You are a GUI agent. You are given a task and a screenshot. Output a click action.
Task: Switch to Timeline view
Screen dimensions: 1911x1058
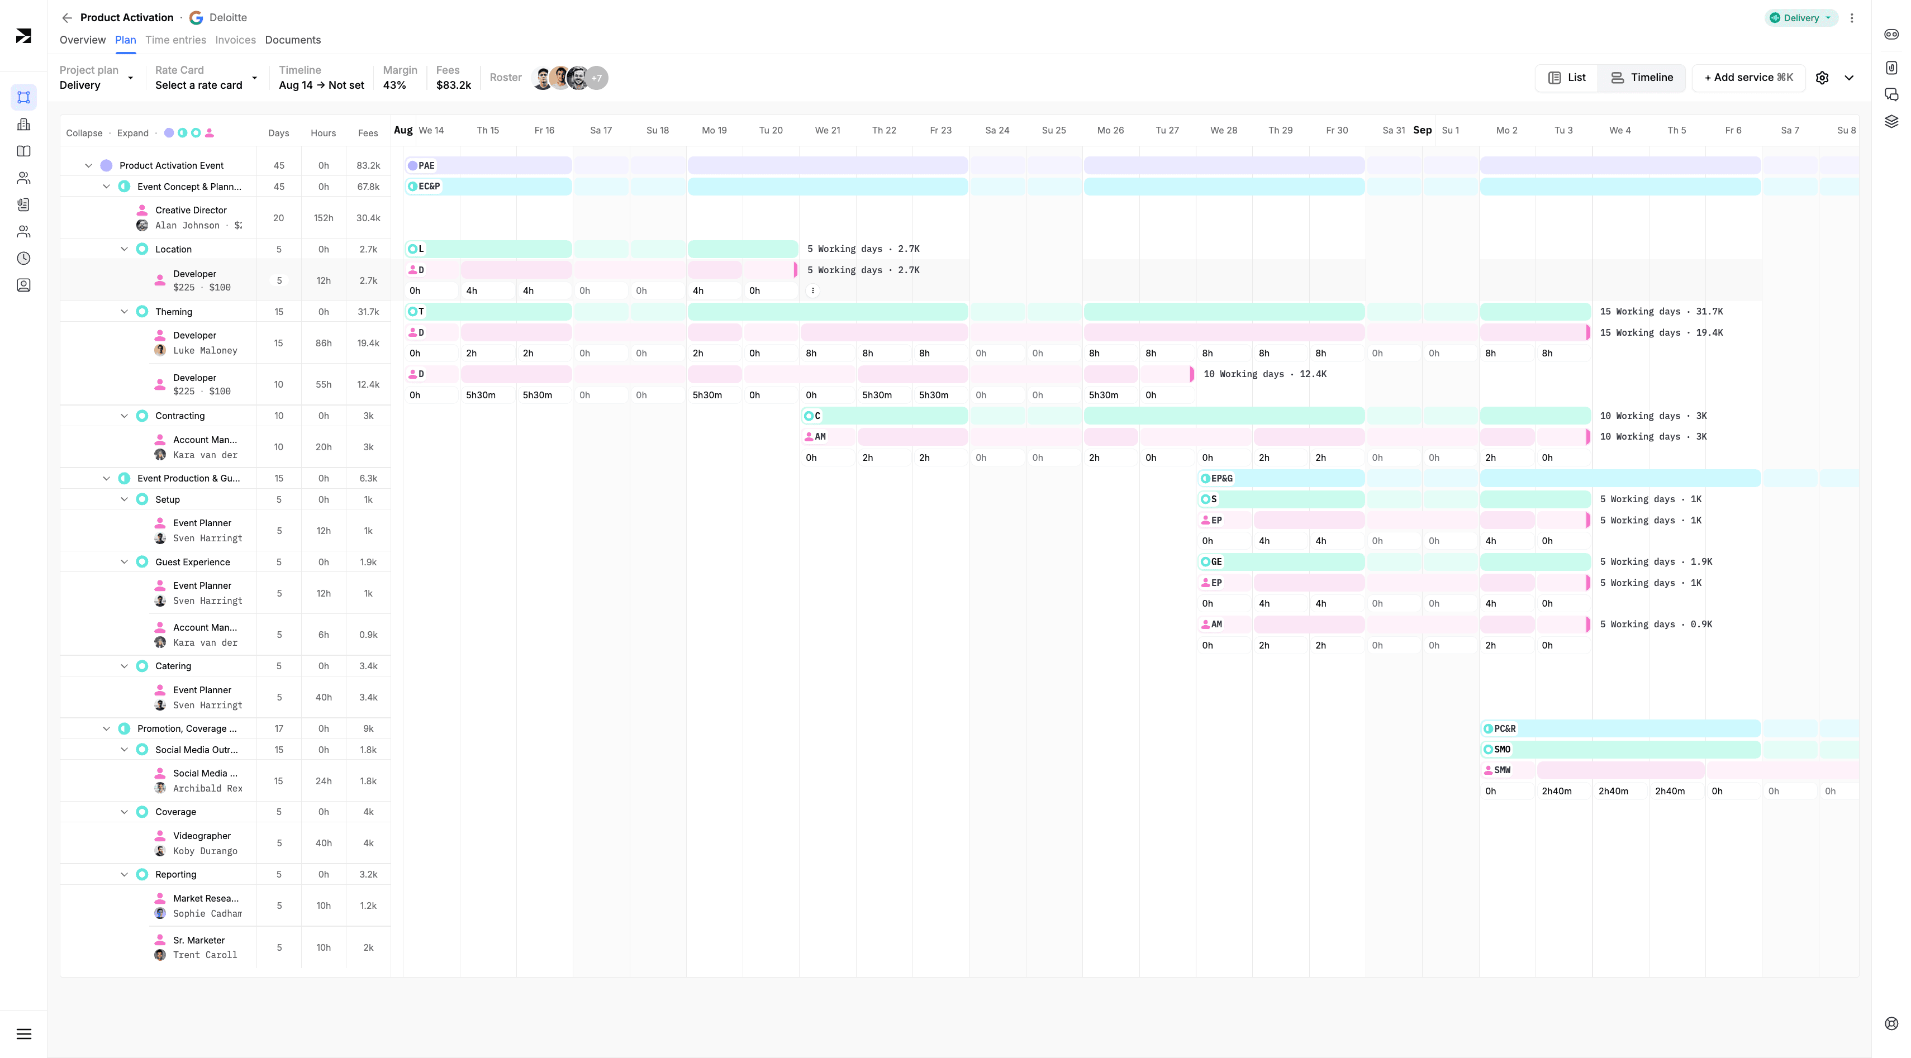point(1642,78)
